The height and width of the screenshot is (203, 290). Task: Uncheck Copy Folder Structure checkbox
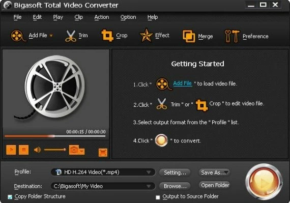click(x=10, y=197)
